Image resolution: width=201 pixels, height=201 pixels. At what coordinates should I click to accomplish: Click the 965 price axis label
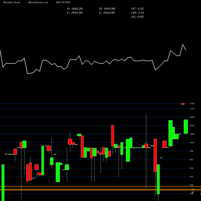click(x=192, y=160)
